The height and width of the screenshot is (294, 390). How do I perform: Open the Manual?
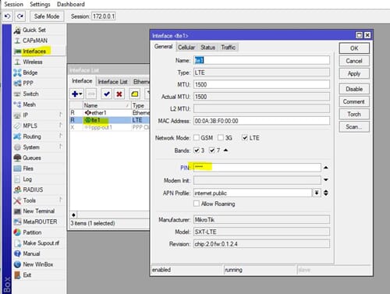(31, 253)
